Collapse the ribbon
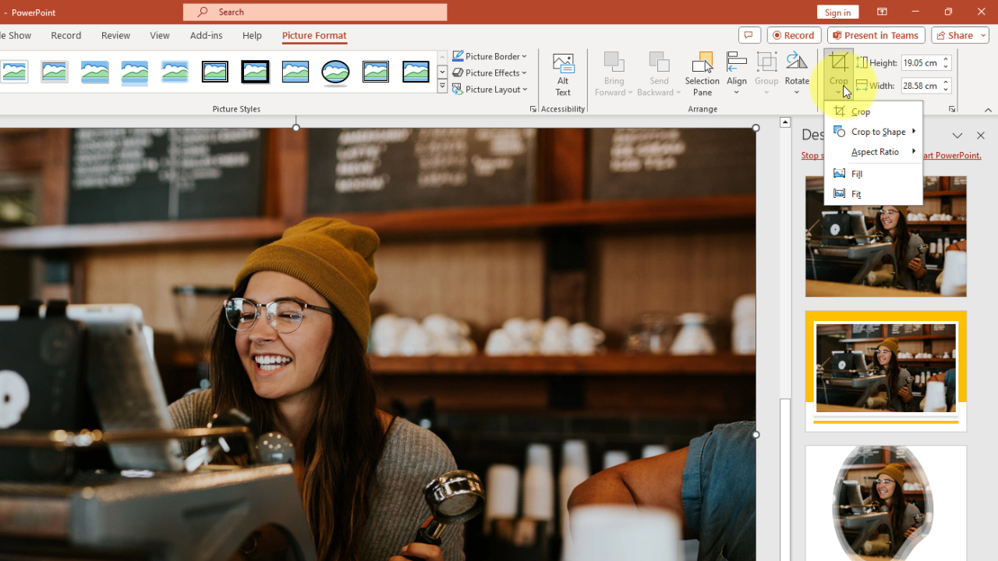The width and height of the screenshot is (998, 561). click(988, 110)
